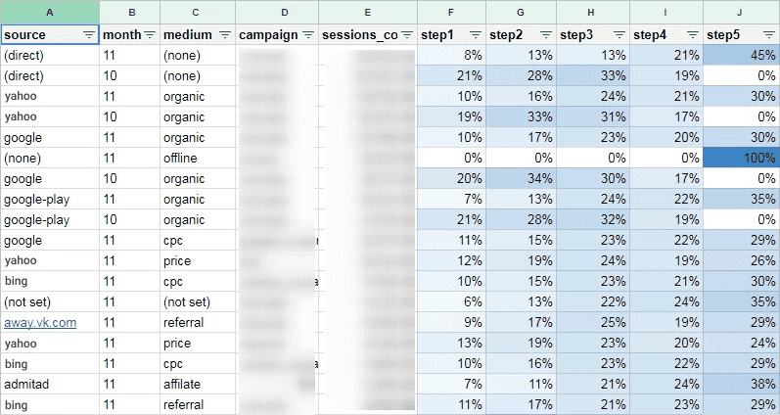Open the filter icon on campaign column
The height and width of the screenshot is (415, 780).
pyautogui.click(x=308, y=35)
